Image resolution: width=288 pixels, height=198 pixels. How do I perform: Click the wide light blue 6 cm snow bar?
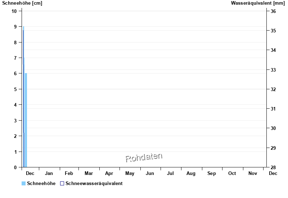click(26, 120)
